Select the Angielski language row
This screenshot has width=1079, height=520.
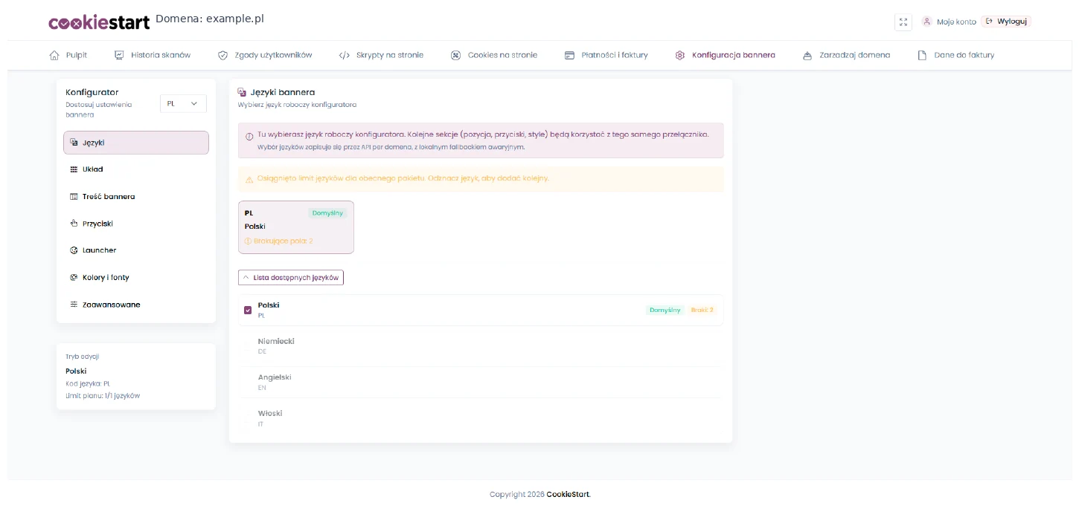pos(481,382)
